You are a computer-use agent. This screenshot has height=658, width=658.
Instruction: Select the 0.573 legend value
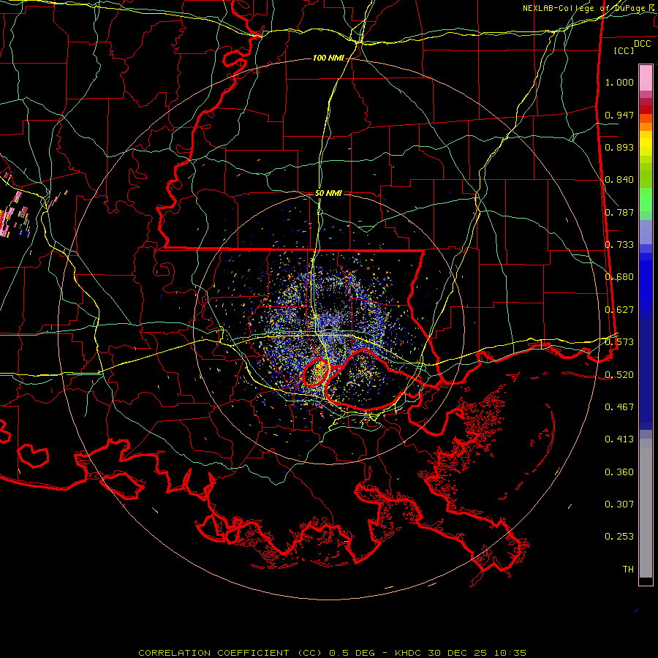[x=619, y=342]
